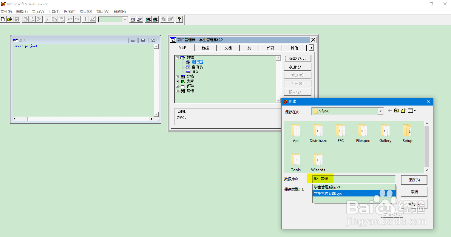Viewport: 451px width, 237px height.
Task: Click the Open file toolbar icon
Action: 10,19
